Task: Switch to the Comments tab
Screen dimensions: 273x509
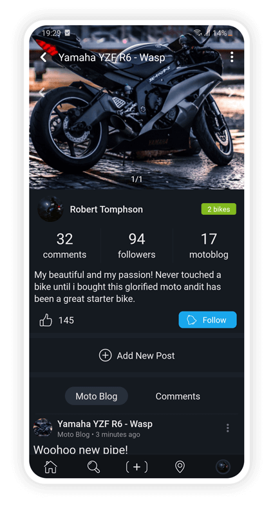Action: point(178,396)
